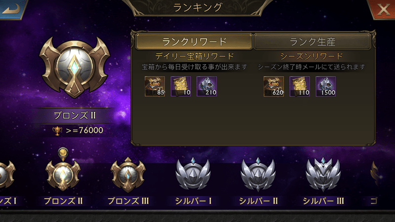Viewport: 395px width, 222px height.
Task: Tap the season reward chest item 620
Action: pos(274,87)
